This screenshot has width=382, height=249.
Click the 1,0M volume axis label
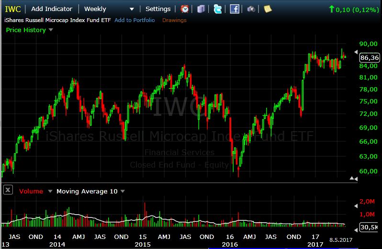pos(367,215)
